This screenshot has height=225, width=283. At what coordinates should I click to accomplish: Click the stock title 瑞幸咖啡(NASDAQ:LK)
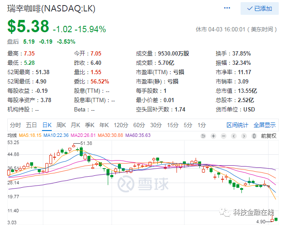(51, 8)
